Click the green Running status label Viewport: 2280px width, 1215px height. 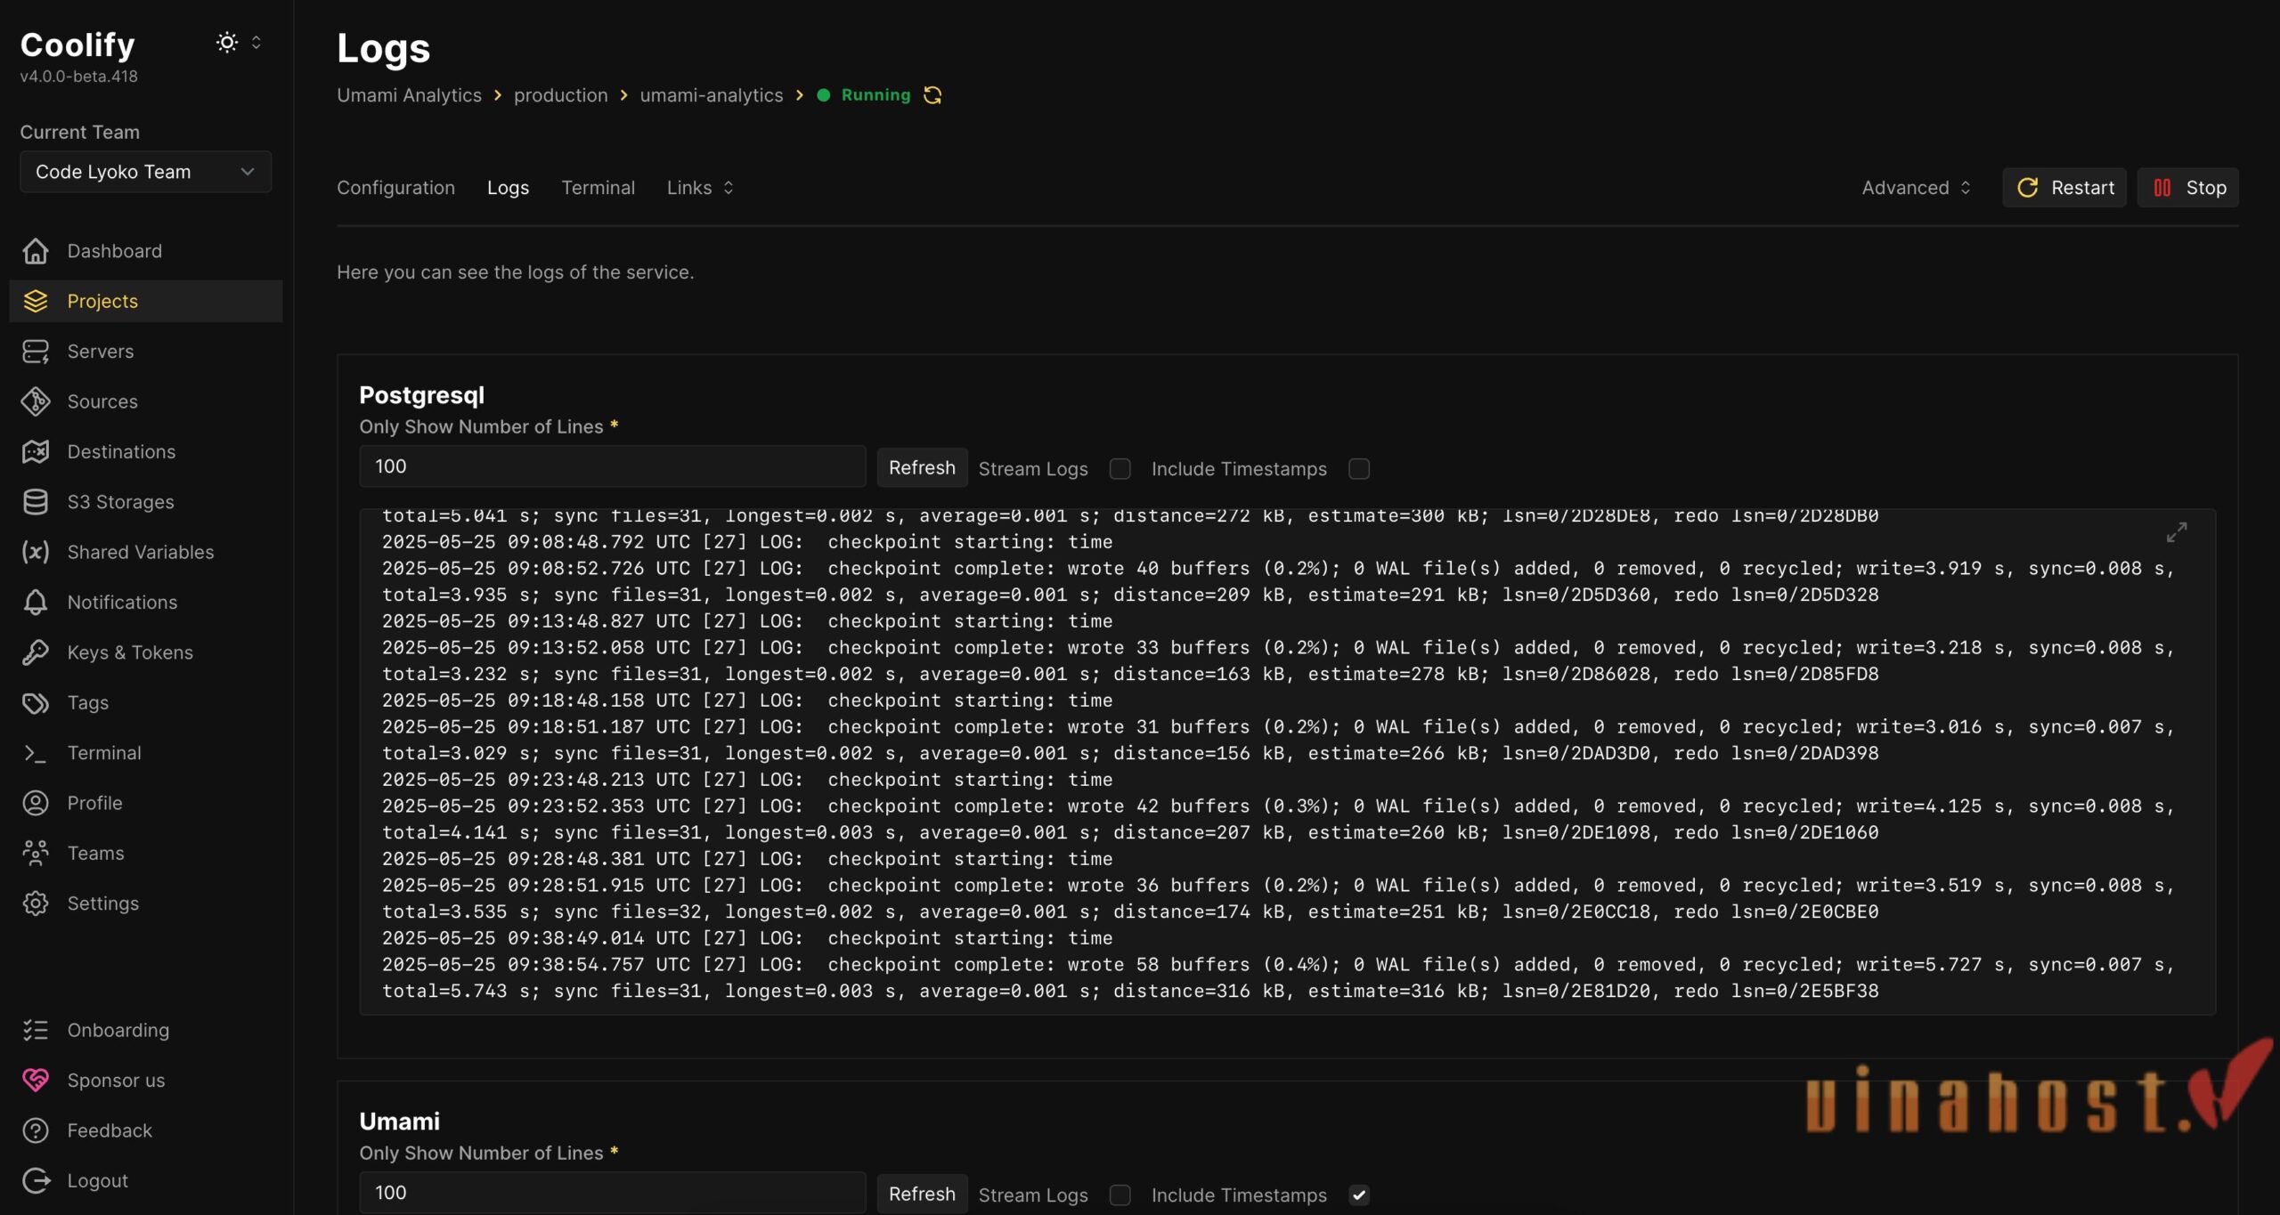click(875, 95)
